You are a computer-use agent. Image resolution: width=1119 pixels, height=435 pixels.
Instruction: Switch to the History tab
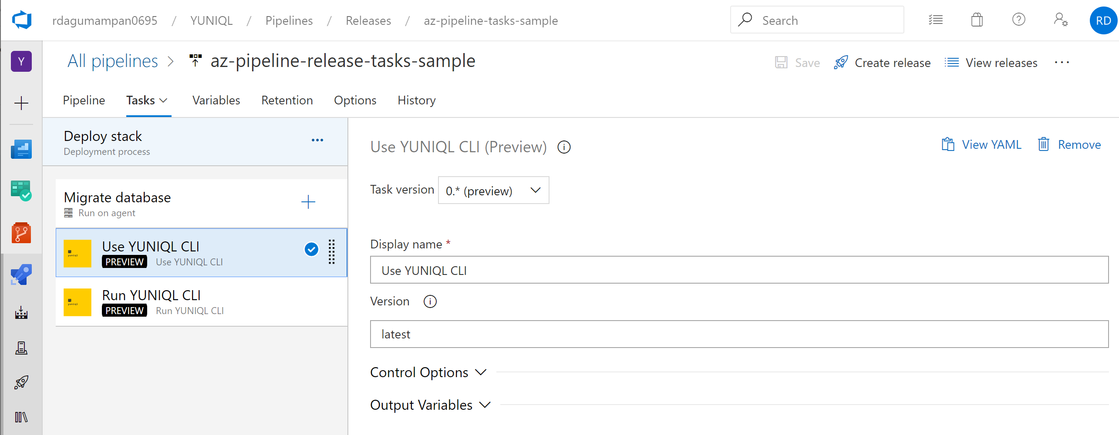coord(417,100)
